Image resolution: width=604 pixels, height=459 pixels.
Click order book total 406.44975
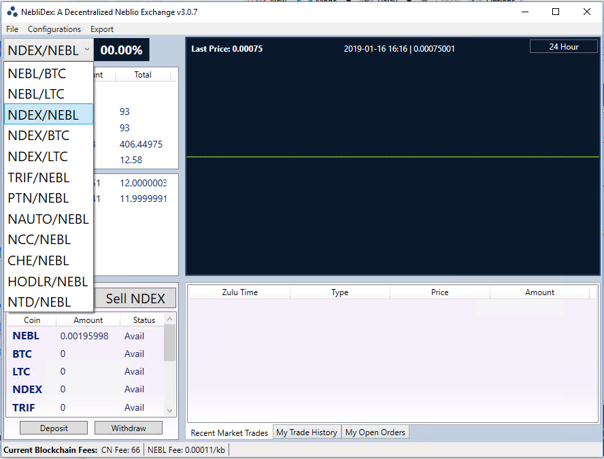click(x=141, y=144)
